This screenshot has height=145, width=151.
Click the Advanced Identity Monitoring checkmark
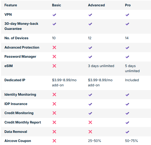click(90, 95)
